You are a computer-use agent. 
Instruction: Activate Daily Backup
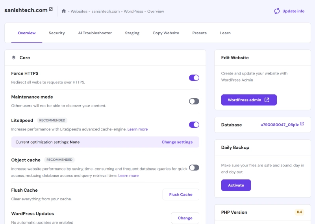tap(236, 185)
